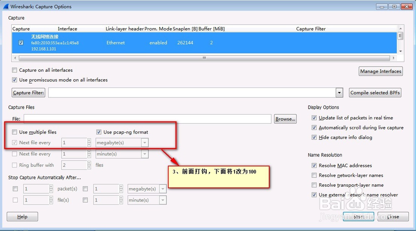Click the Capture Filter column header
Screen dimensions: 416x231
tap(311, 29)
